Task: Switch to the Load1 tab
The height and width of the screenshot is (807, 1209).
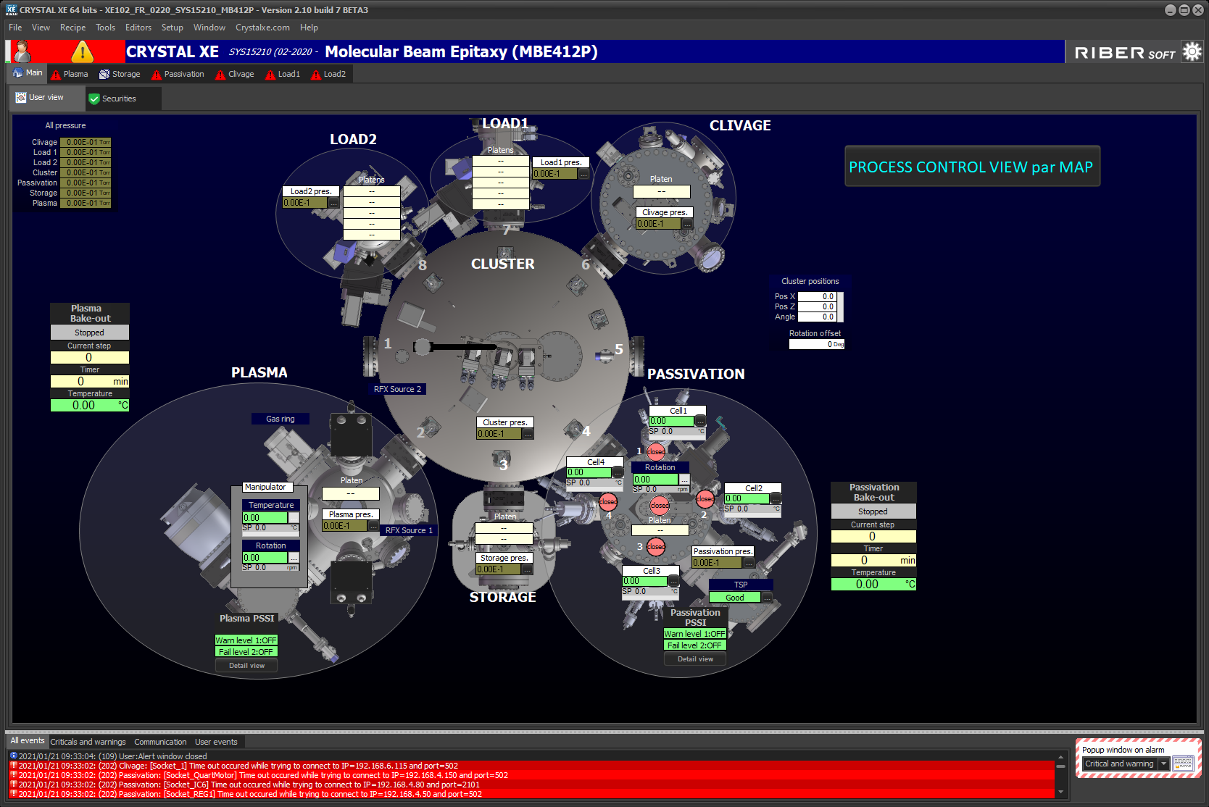Action: click(x=283, y=74)
